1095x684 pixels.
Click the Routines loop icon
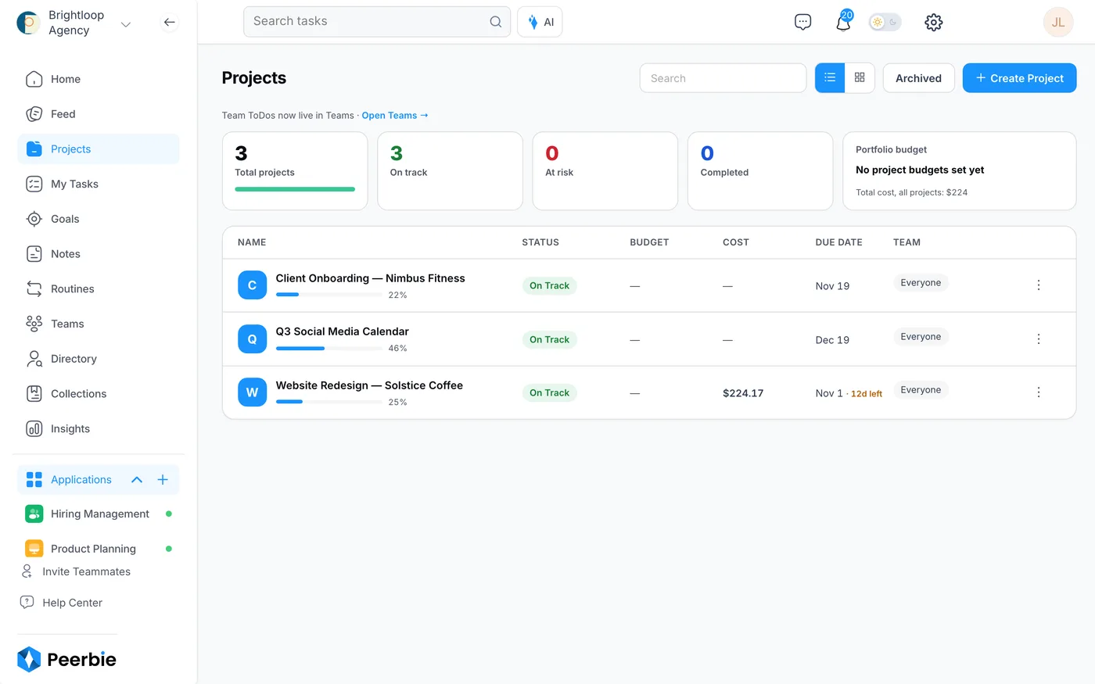point(34,289)
